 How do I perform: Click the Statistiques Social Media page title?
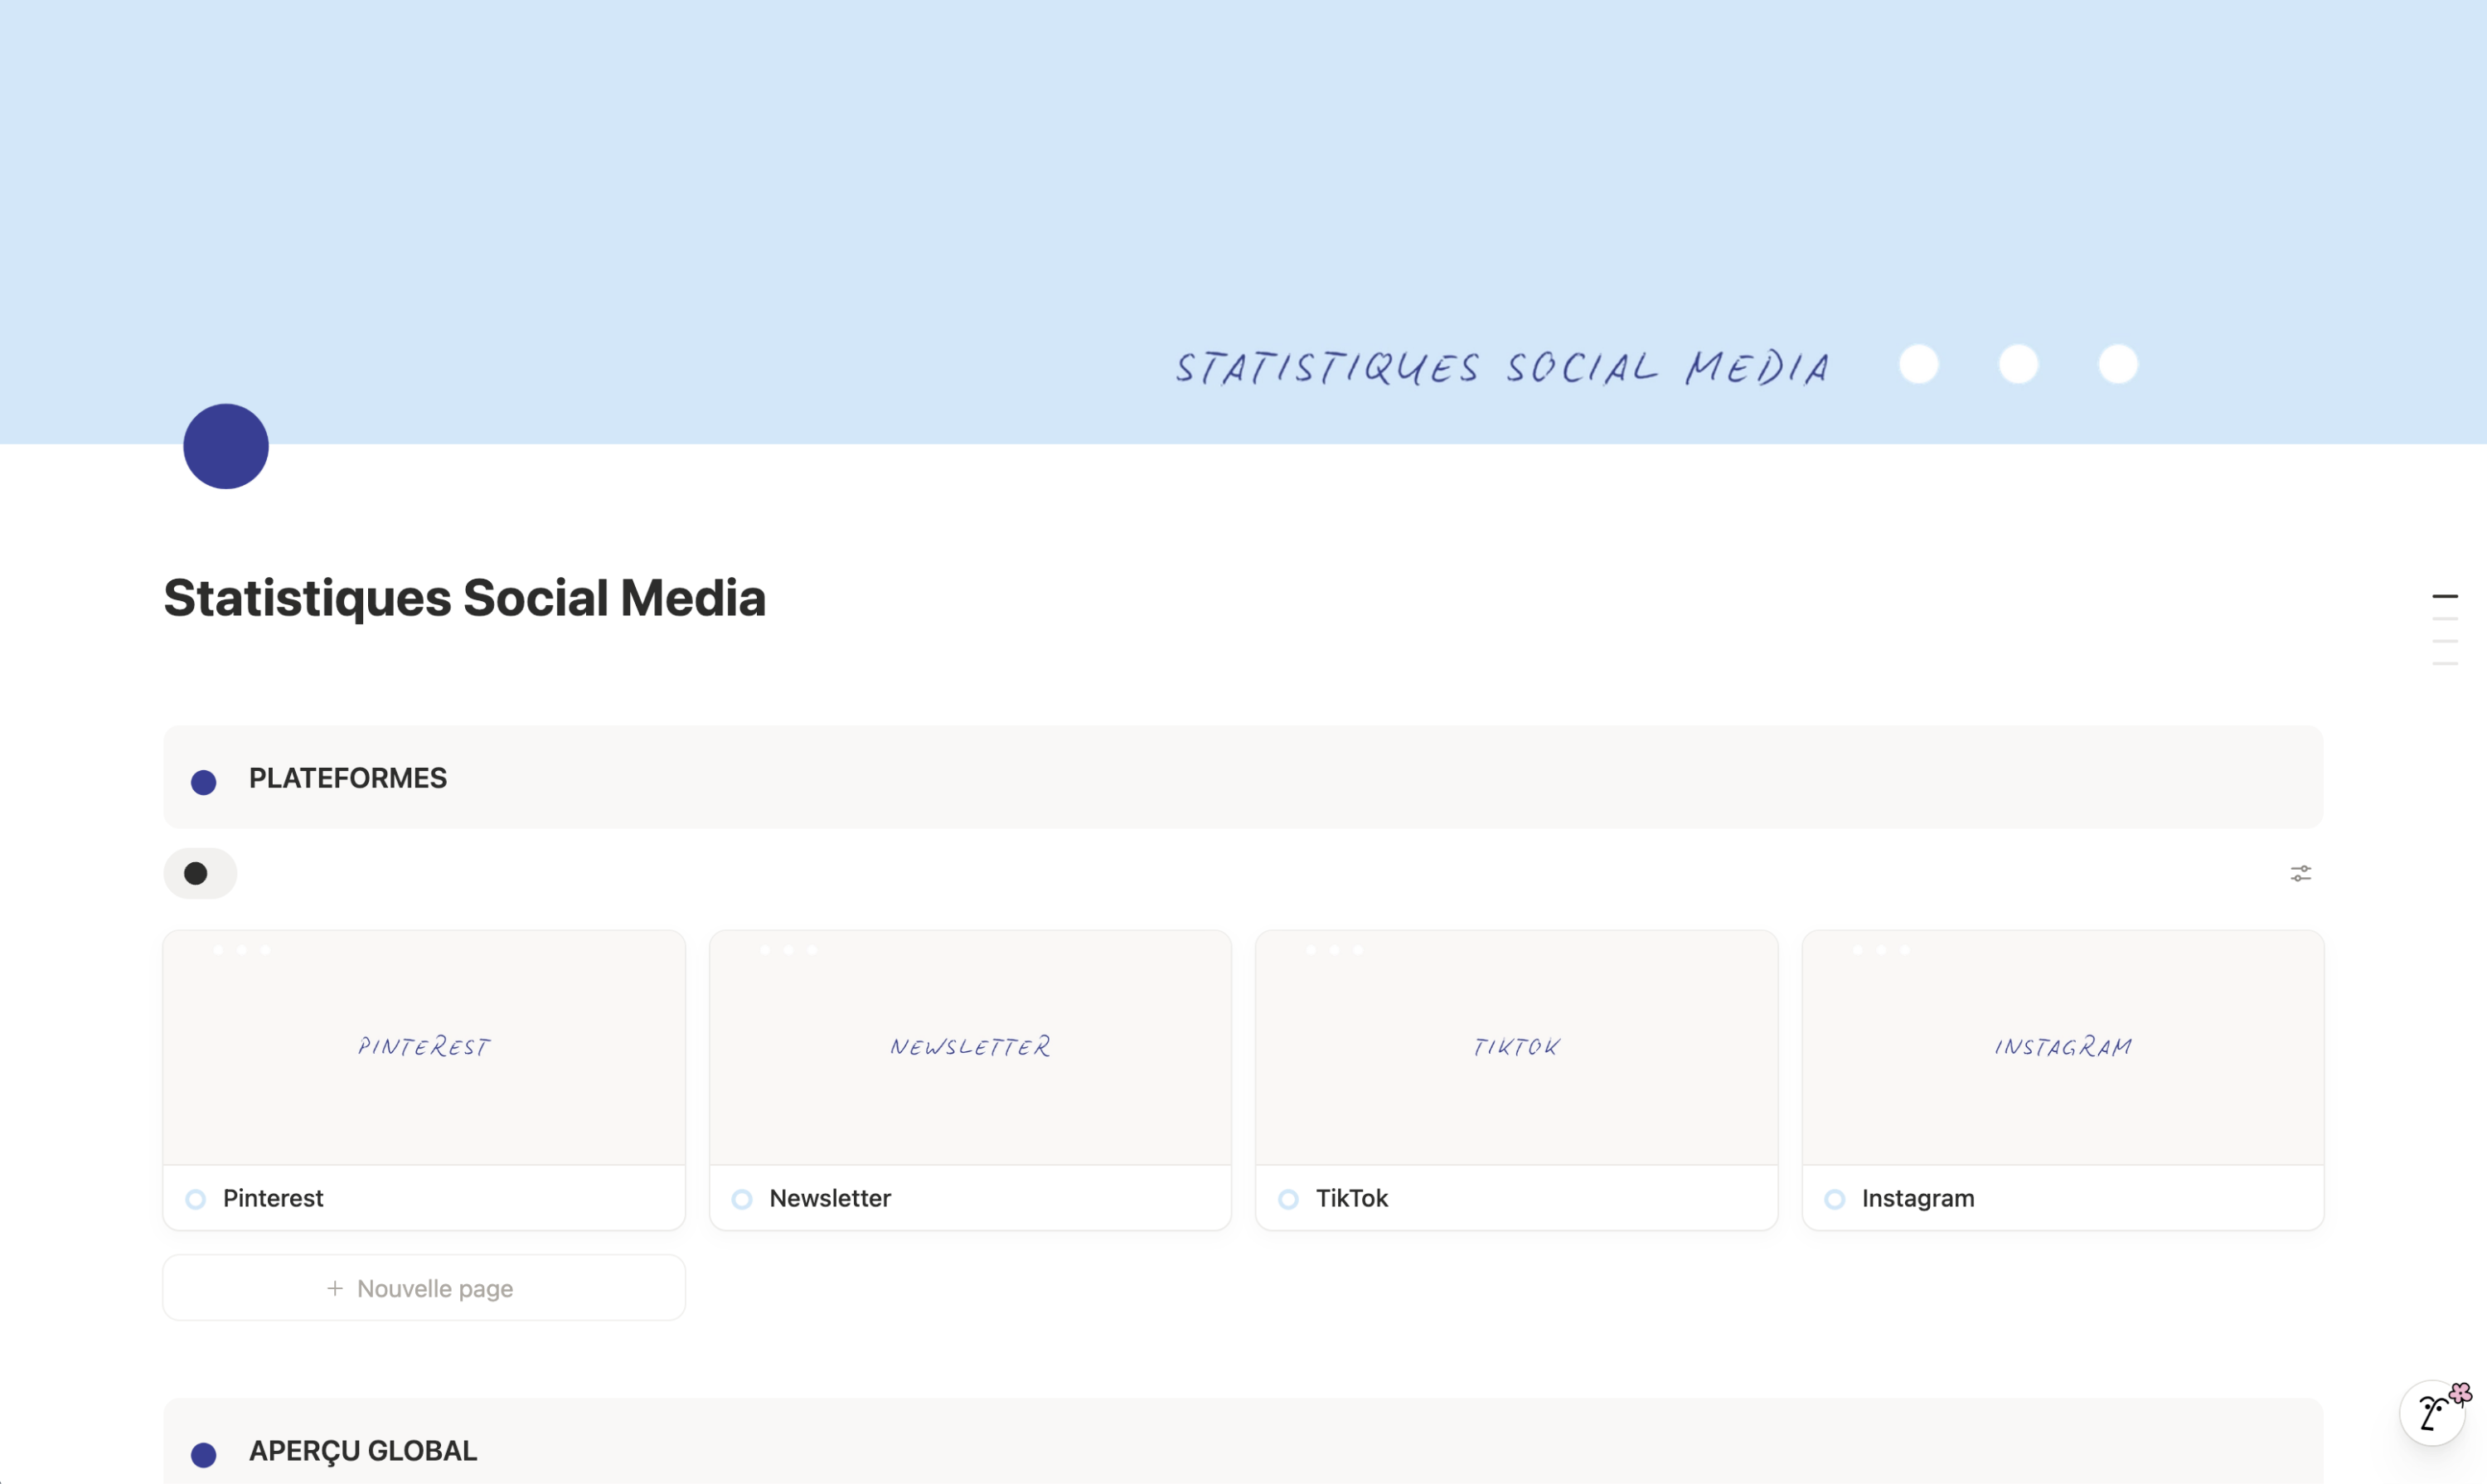[x=465, y=598]
